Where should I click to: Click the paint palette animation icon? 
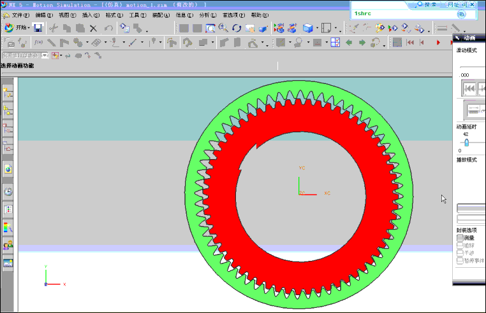pyautogui.click(x=379, y=28)
